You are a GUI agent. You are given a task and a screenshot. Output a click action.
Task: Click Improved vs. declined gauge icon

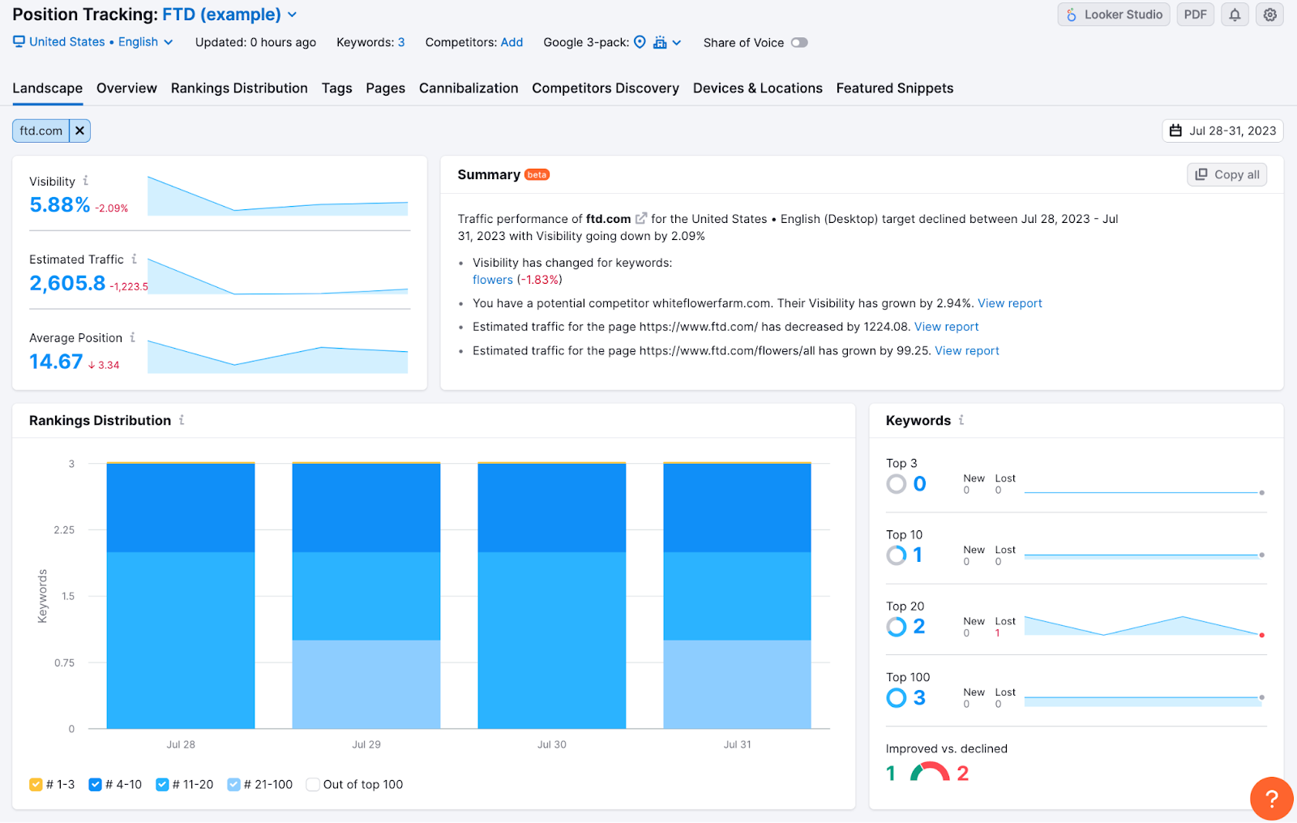click(x=930, y=771)
